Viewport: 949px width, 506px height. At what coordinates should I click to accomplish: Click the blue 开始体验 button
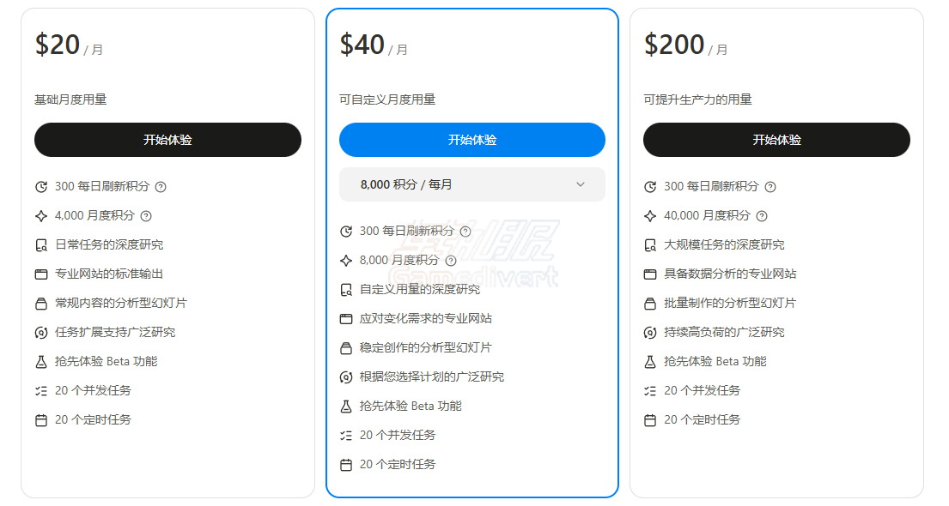pyautogui.click(x=471, y=140)
